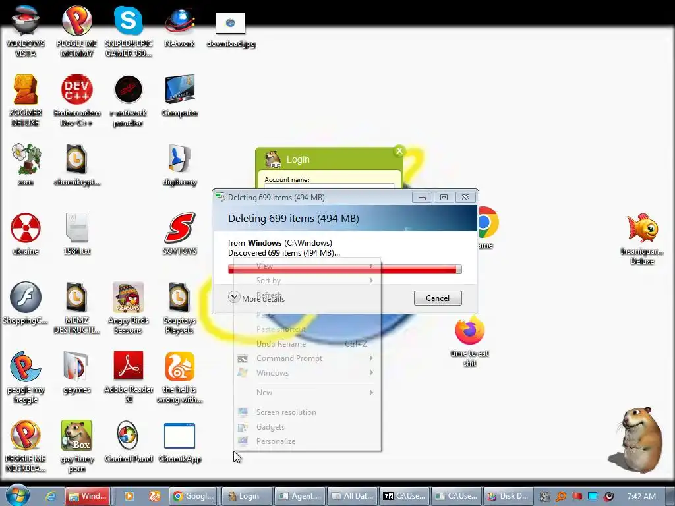
Task: Expand the View context submenu
Action: [307, 266]
